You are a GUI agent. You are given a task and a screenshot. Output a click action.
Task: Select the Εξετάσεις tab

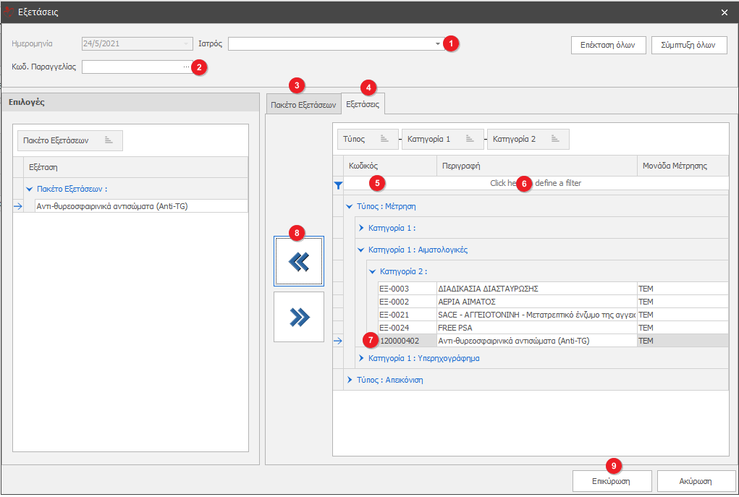click(363, 105)
